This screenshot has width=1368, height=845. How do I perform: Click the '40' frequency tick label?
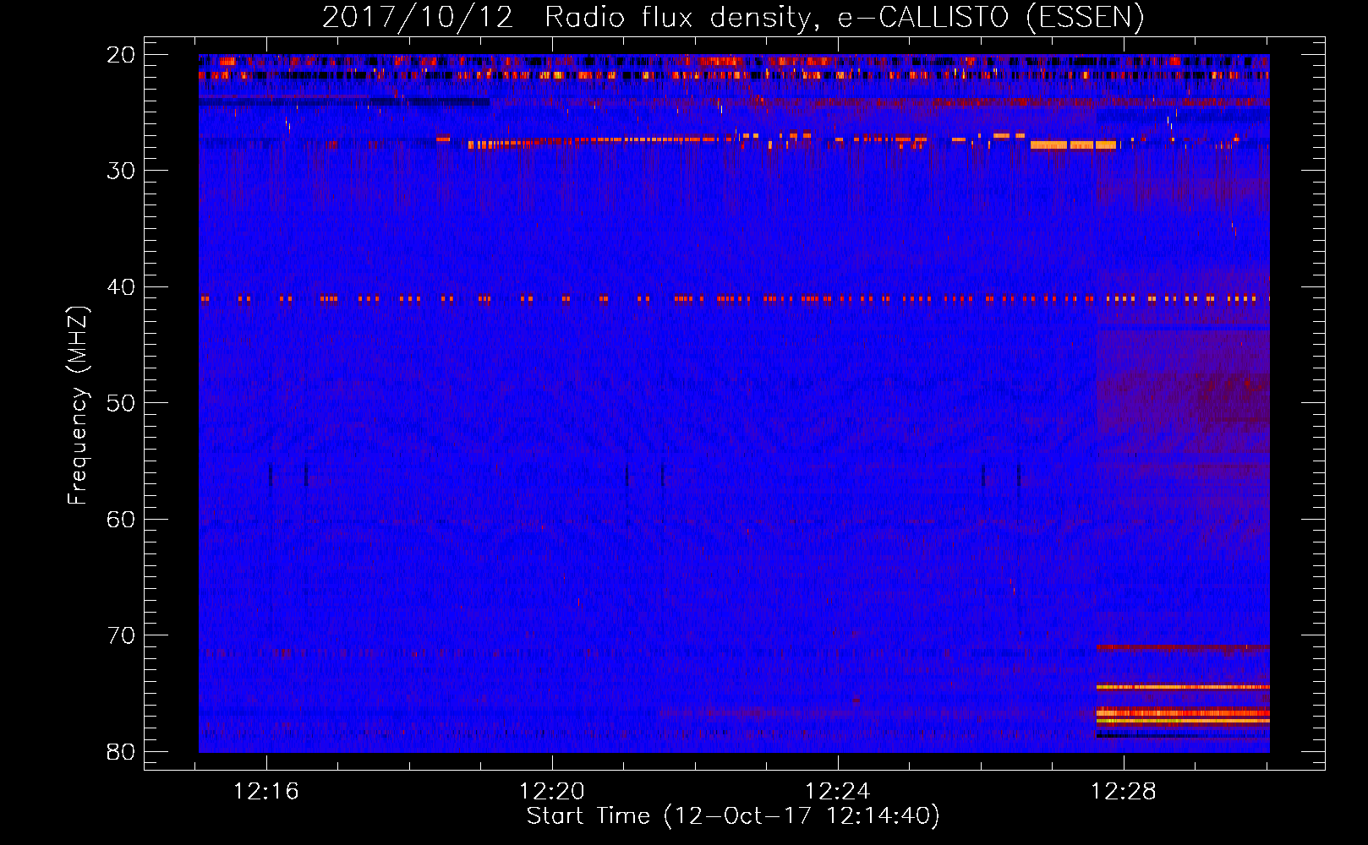coord(121,287)
